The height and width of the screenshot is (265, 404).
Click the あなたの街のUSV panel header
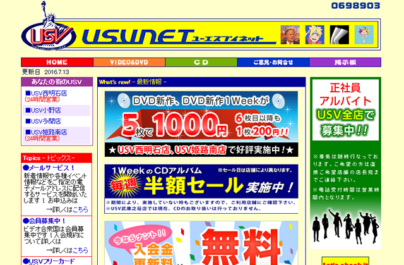[57, 82]
